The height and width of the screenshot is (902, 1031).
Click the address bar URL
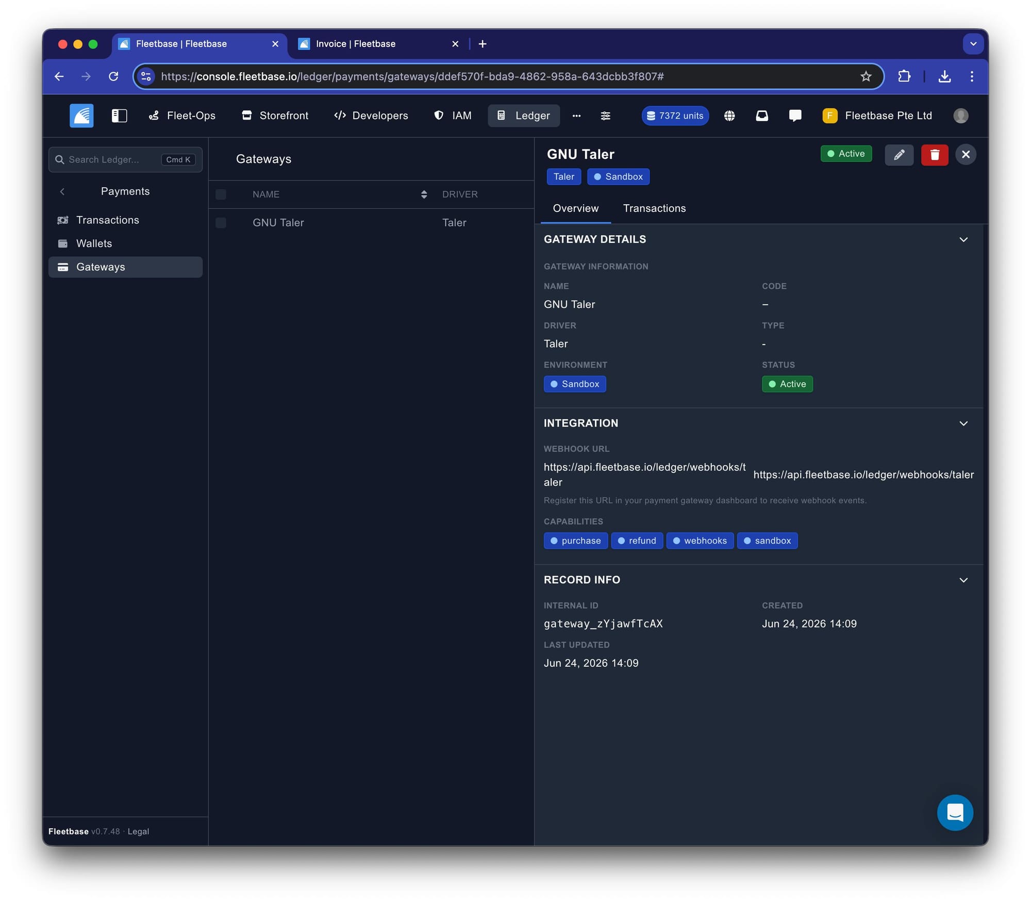412,76
